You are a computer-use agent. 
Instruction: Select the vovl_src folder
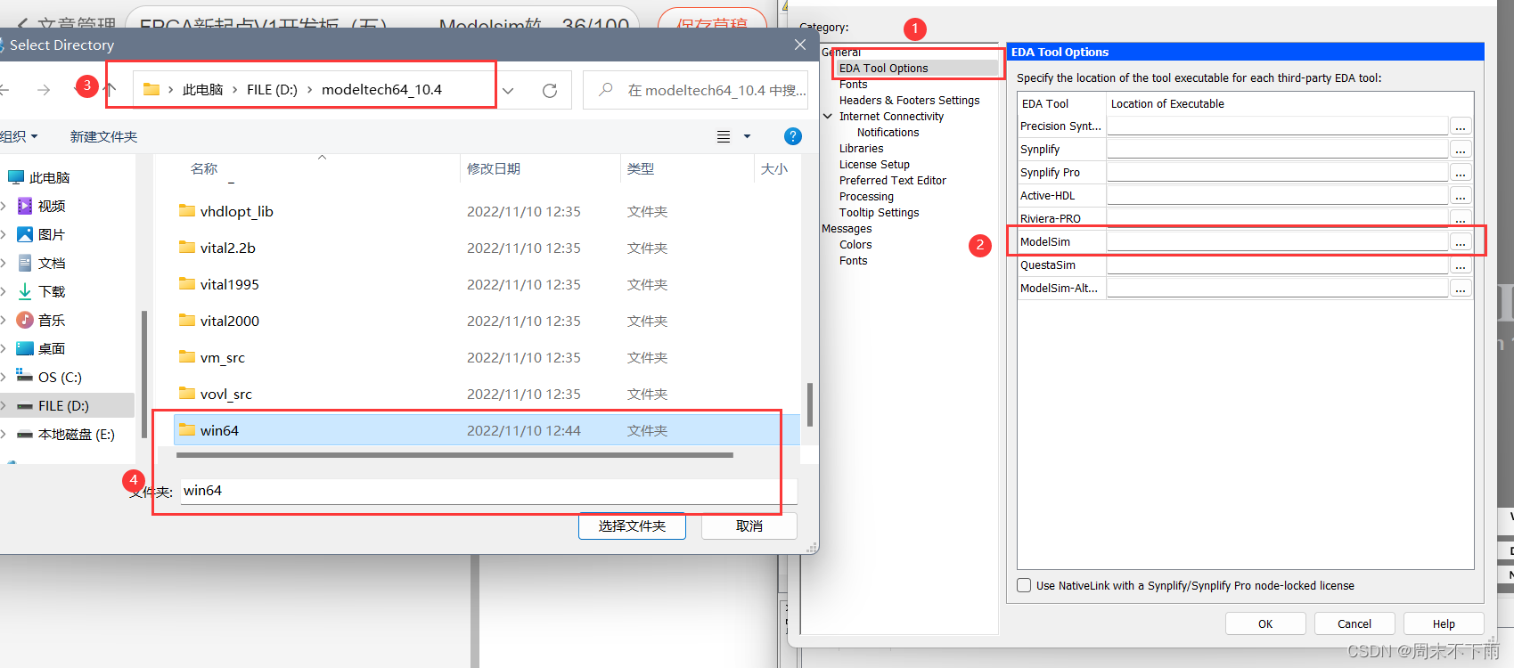[x=225, y=394]
